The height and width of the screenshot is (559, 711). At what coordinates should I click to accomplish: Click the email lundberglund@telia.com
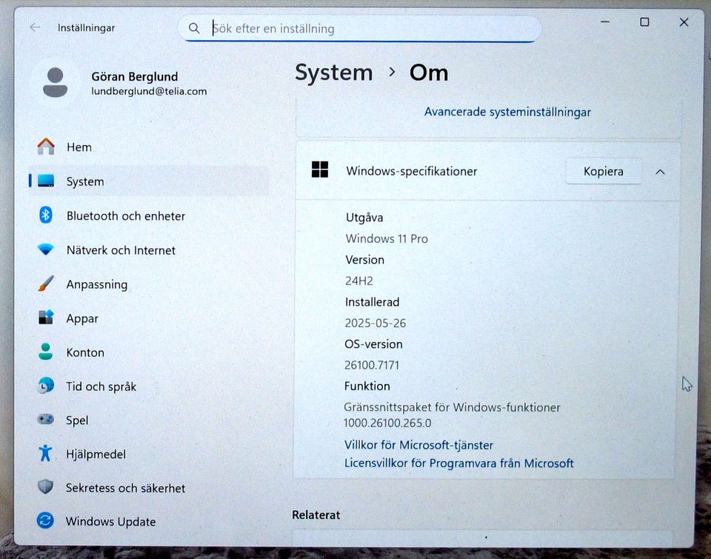pos(149,91)
